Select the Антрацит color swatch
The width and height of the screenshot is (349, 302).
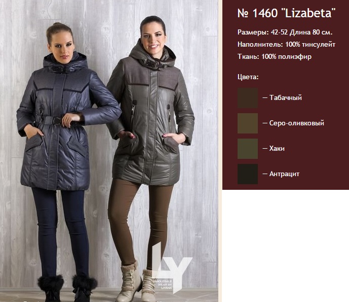248,174
